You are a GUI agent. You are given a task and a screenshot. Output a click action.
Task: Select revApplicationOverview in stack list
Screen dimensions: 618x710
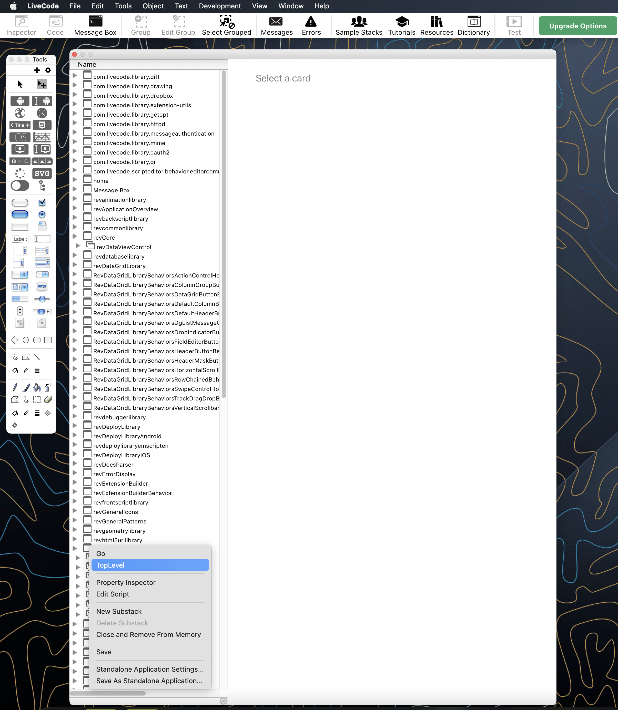[x=125, y=209]
